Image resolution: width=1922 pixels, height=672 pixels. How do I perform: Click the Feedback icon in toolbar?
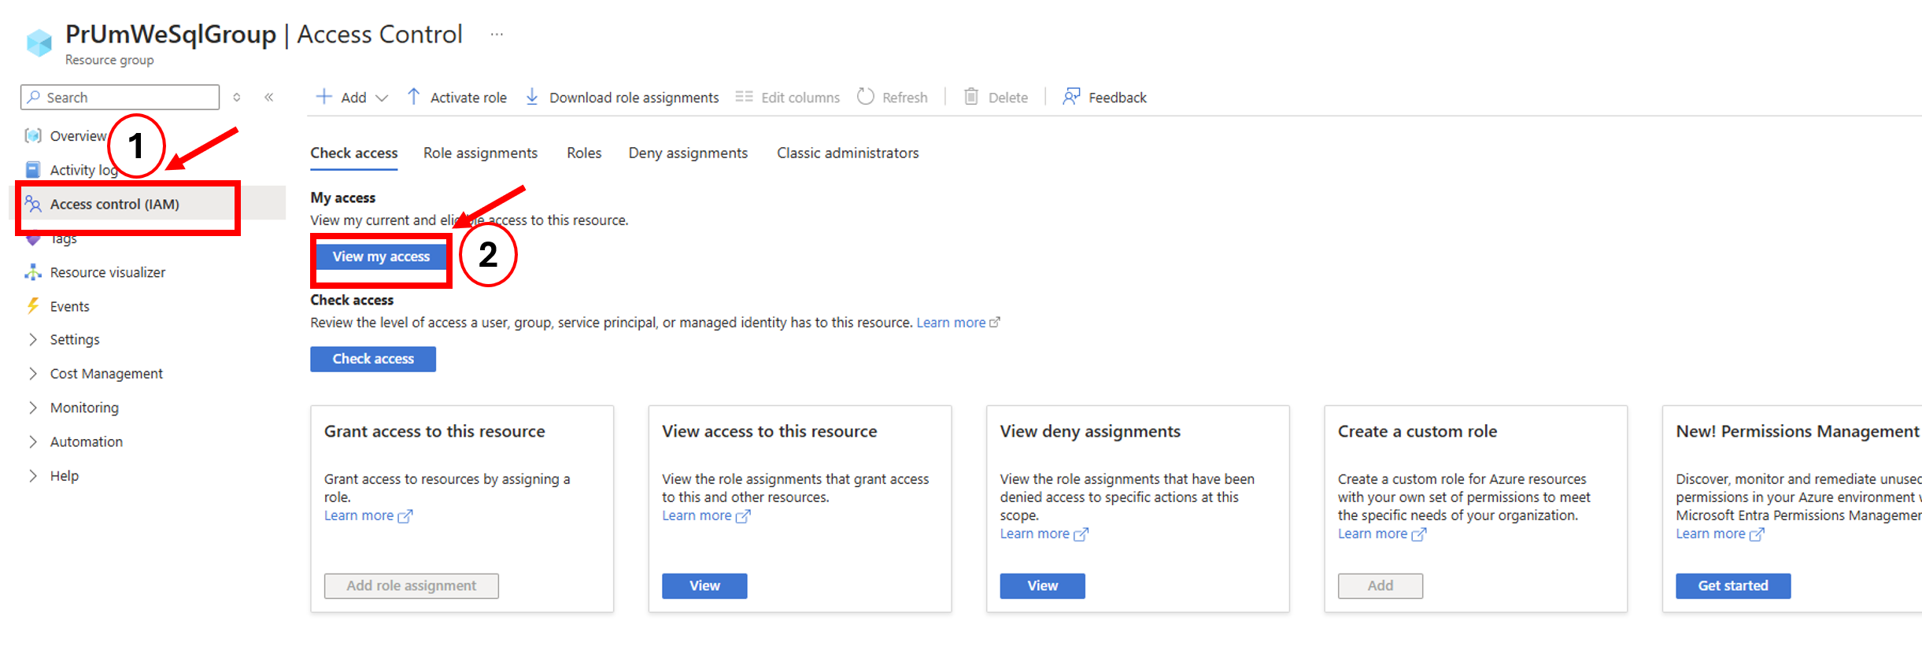coord(1071,97)
